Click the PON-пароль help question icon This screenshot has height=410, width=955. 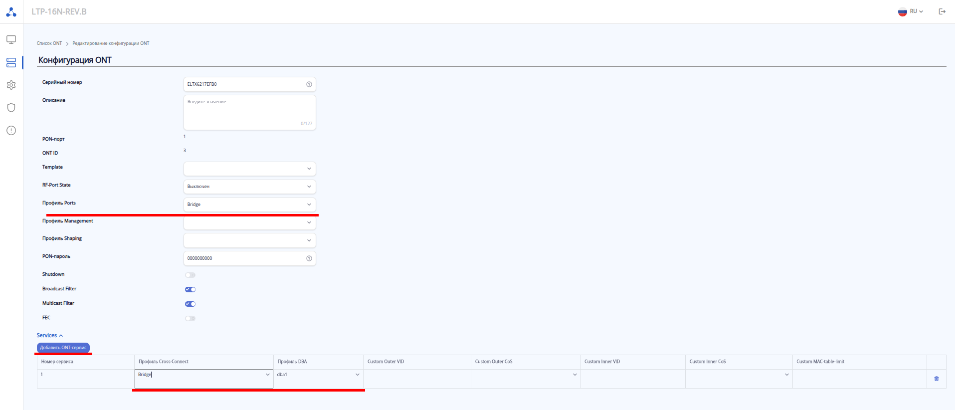(309, 258)
